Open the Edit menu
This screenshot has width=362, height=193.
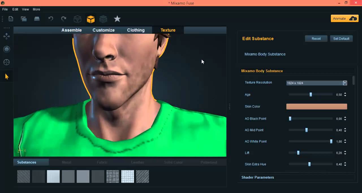[x=15, y=9]
